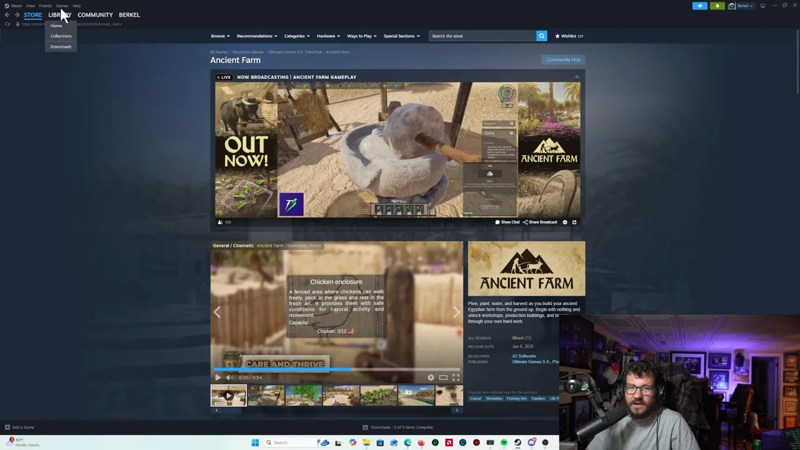Viewport: 800px width, 450px height.
Task: Click the Steam announcements megaphone button
Action: (700, 6)
